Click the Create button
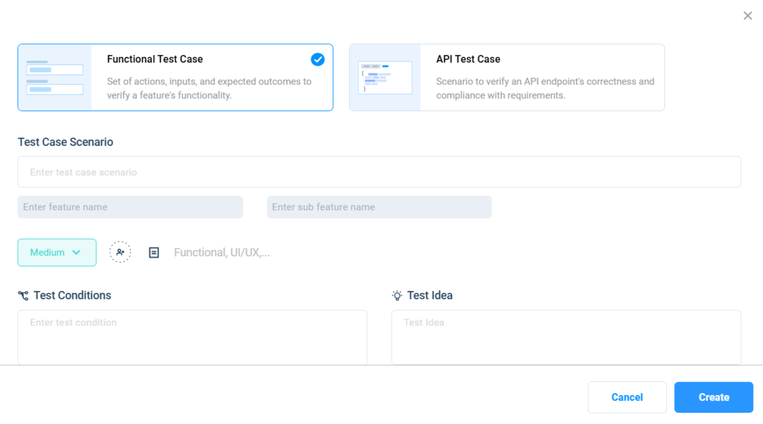Image resolution: width=763 pixels, height=424 pixels. 714,397
